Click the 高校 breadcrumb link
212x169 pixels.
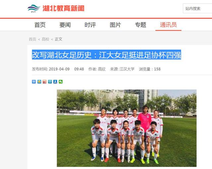45,39
